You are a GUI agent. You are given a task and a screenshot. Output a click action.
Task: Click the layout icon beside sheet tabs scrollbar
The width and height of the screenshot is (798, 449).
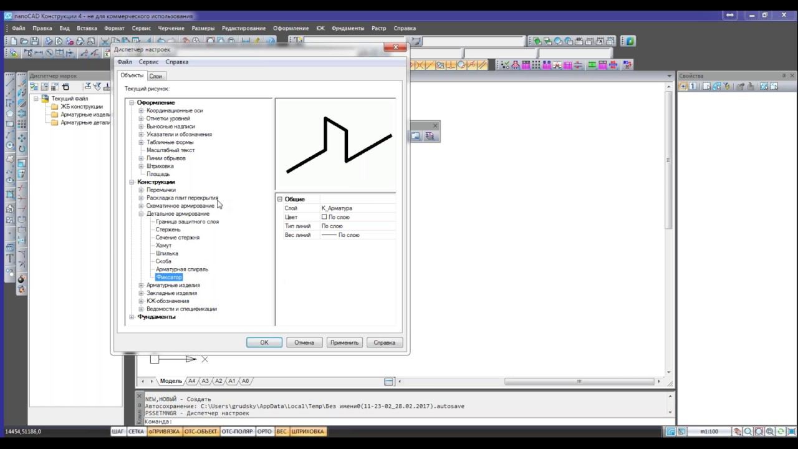(389, 381)
